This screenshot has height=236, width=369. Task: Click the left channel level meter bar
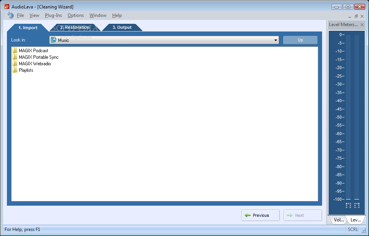pyautogui.click(x=348, y=117)
